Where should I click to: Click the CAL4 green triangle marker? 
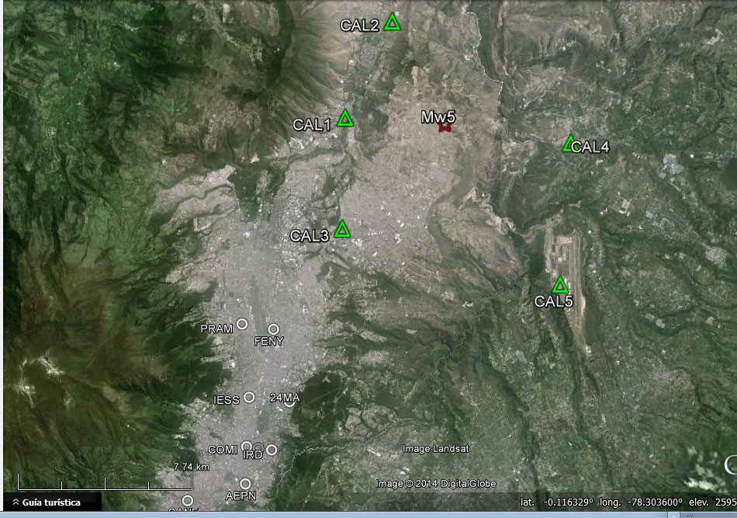[x=569, y=144]
